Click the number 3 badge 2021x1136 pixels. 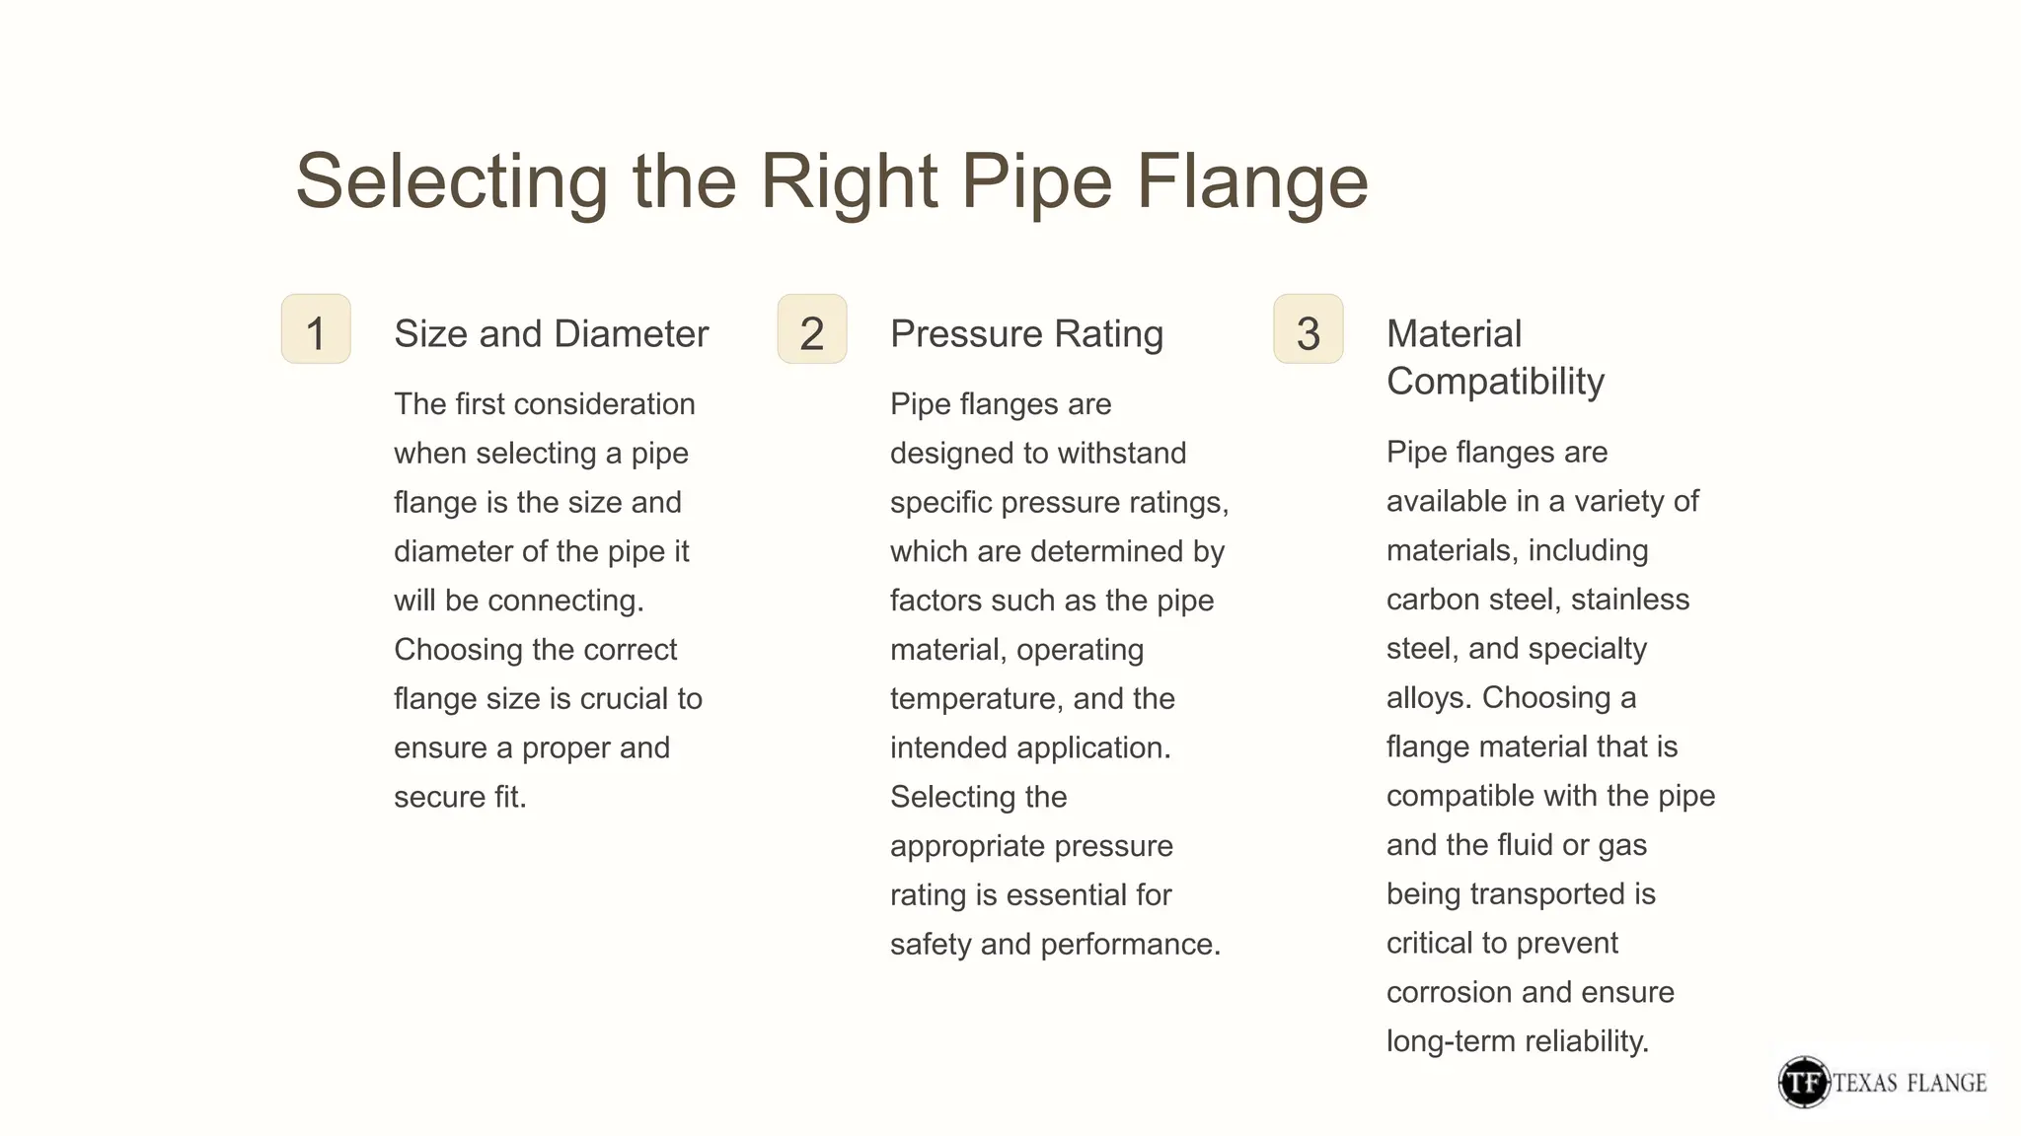(1308, 329)
